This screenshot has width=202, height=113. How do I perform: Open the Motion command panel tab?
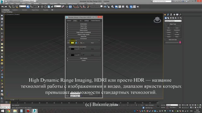(174, 15)
